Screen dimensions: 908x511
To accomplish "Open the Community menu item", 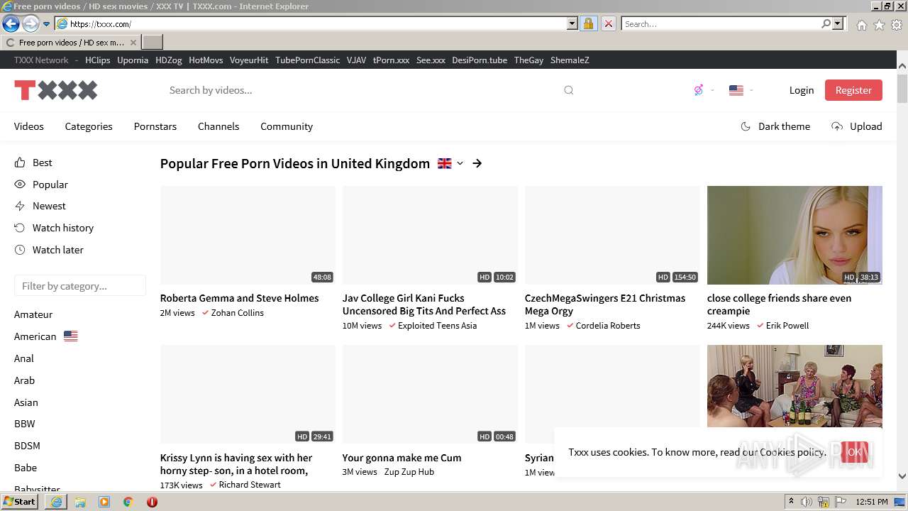I will 287,126.
